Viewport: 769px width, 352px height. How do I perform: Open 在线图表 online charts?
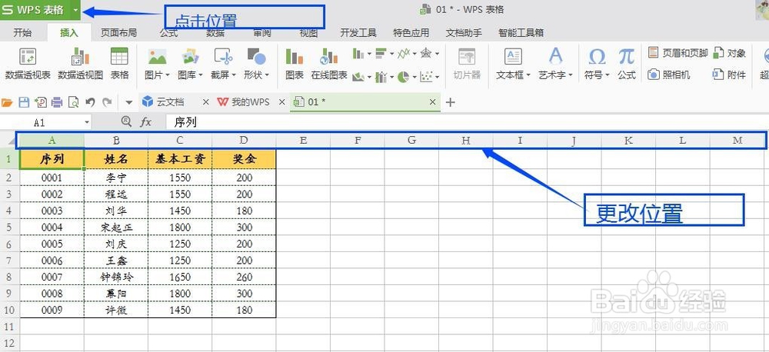click(x=329, y=64)
